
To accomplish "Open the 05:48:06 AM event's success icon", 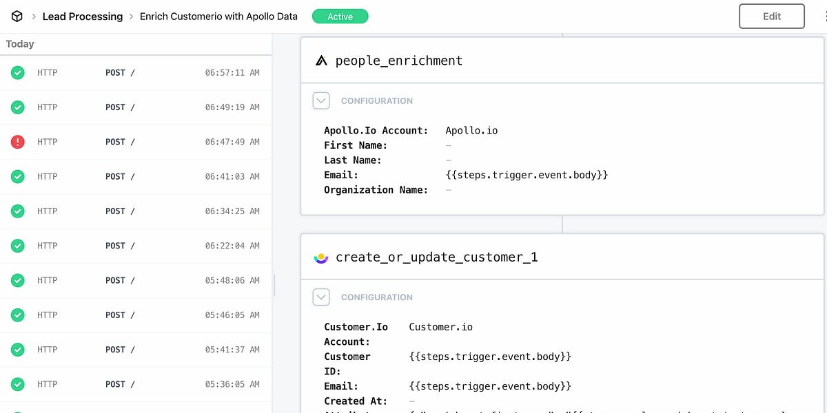I will click(x=18, y=280).
